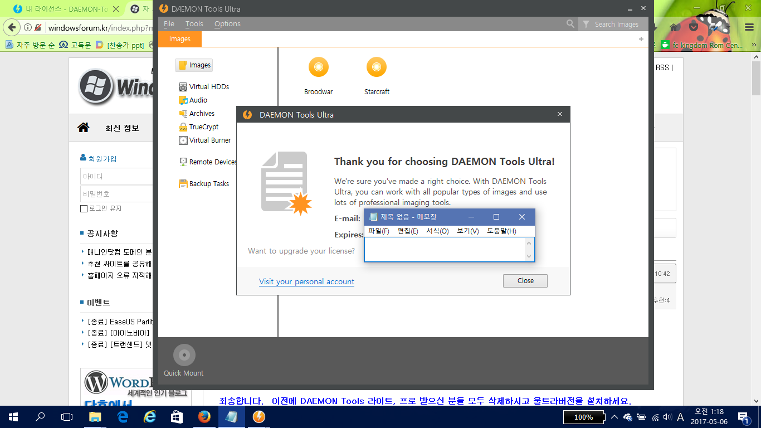Open Visit your personal account link

point(306,281)
